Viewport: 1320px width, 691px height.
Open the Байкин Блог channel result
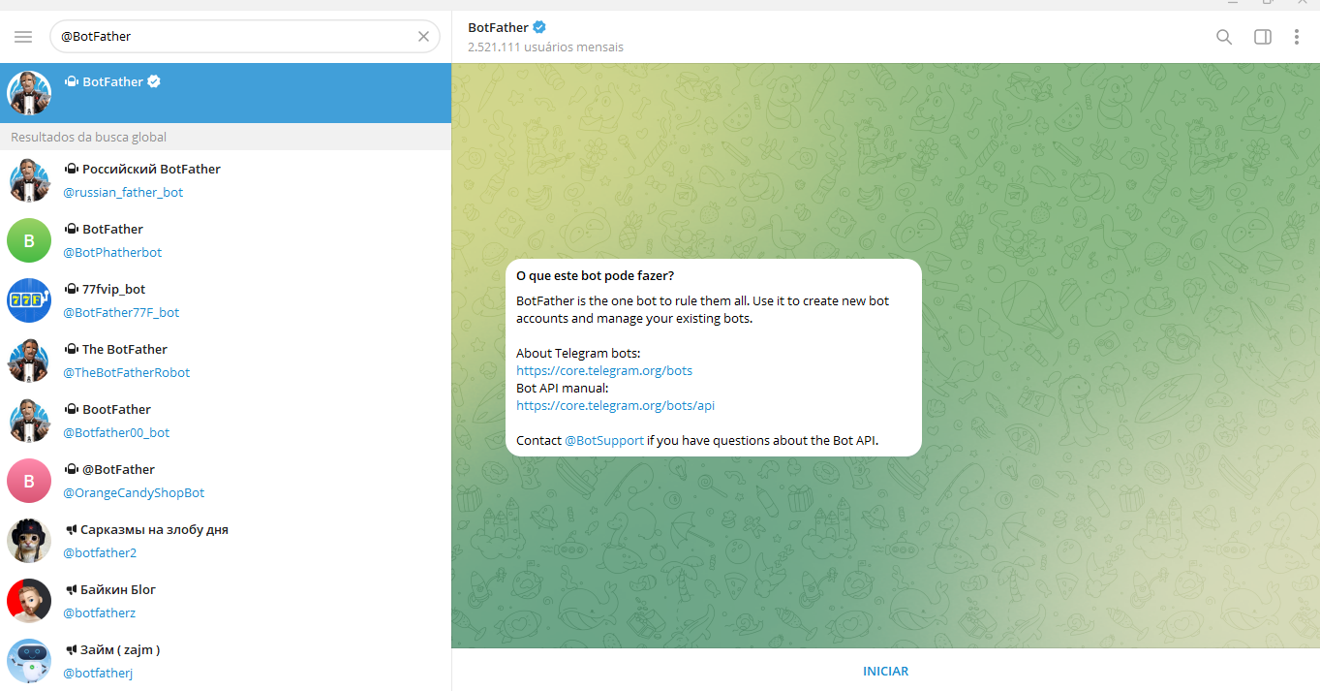click(226, 601)
